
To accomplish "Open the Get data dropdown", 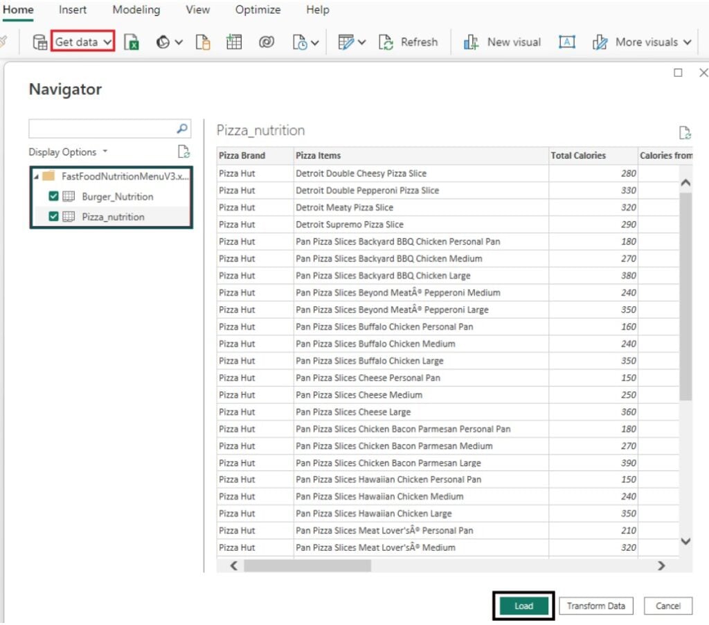I will (83, 42).
